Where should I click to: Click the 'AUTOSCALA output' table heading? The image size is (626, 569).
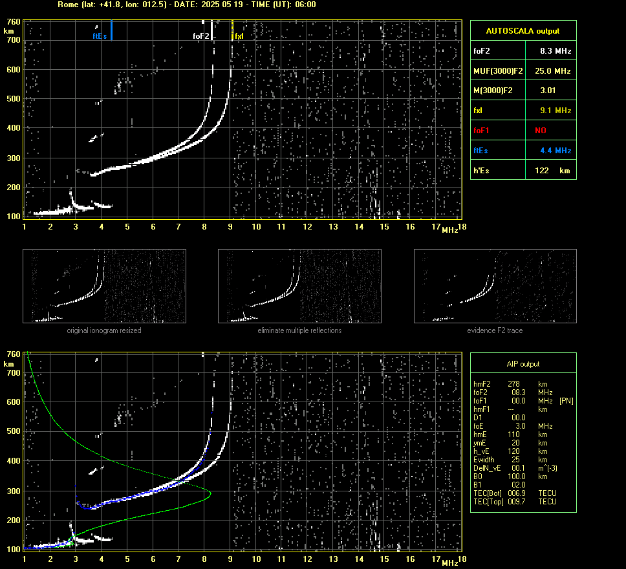coord(523,31)
